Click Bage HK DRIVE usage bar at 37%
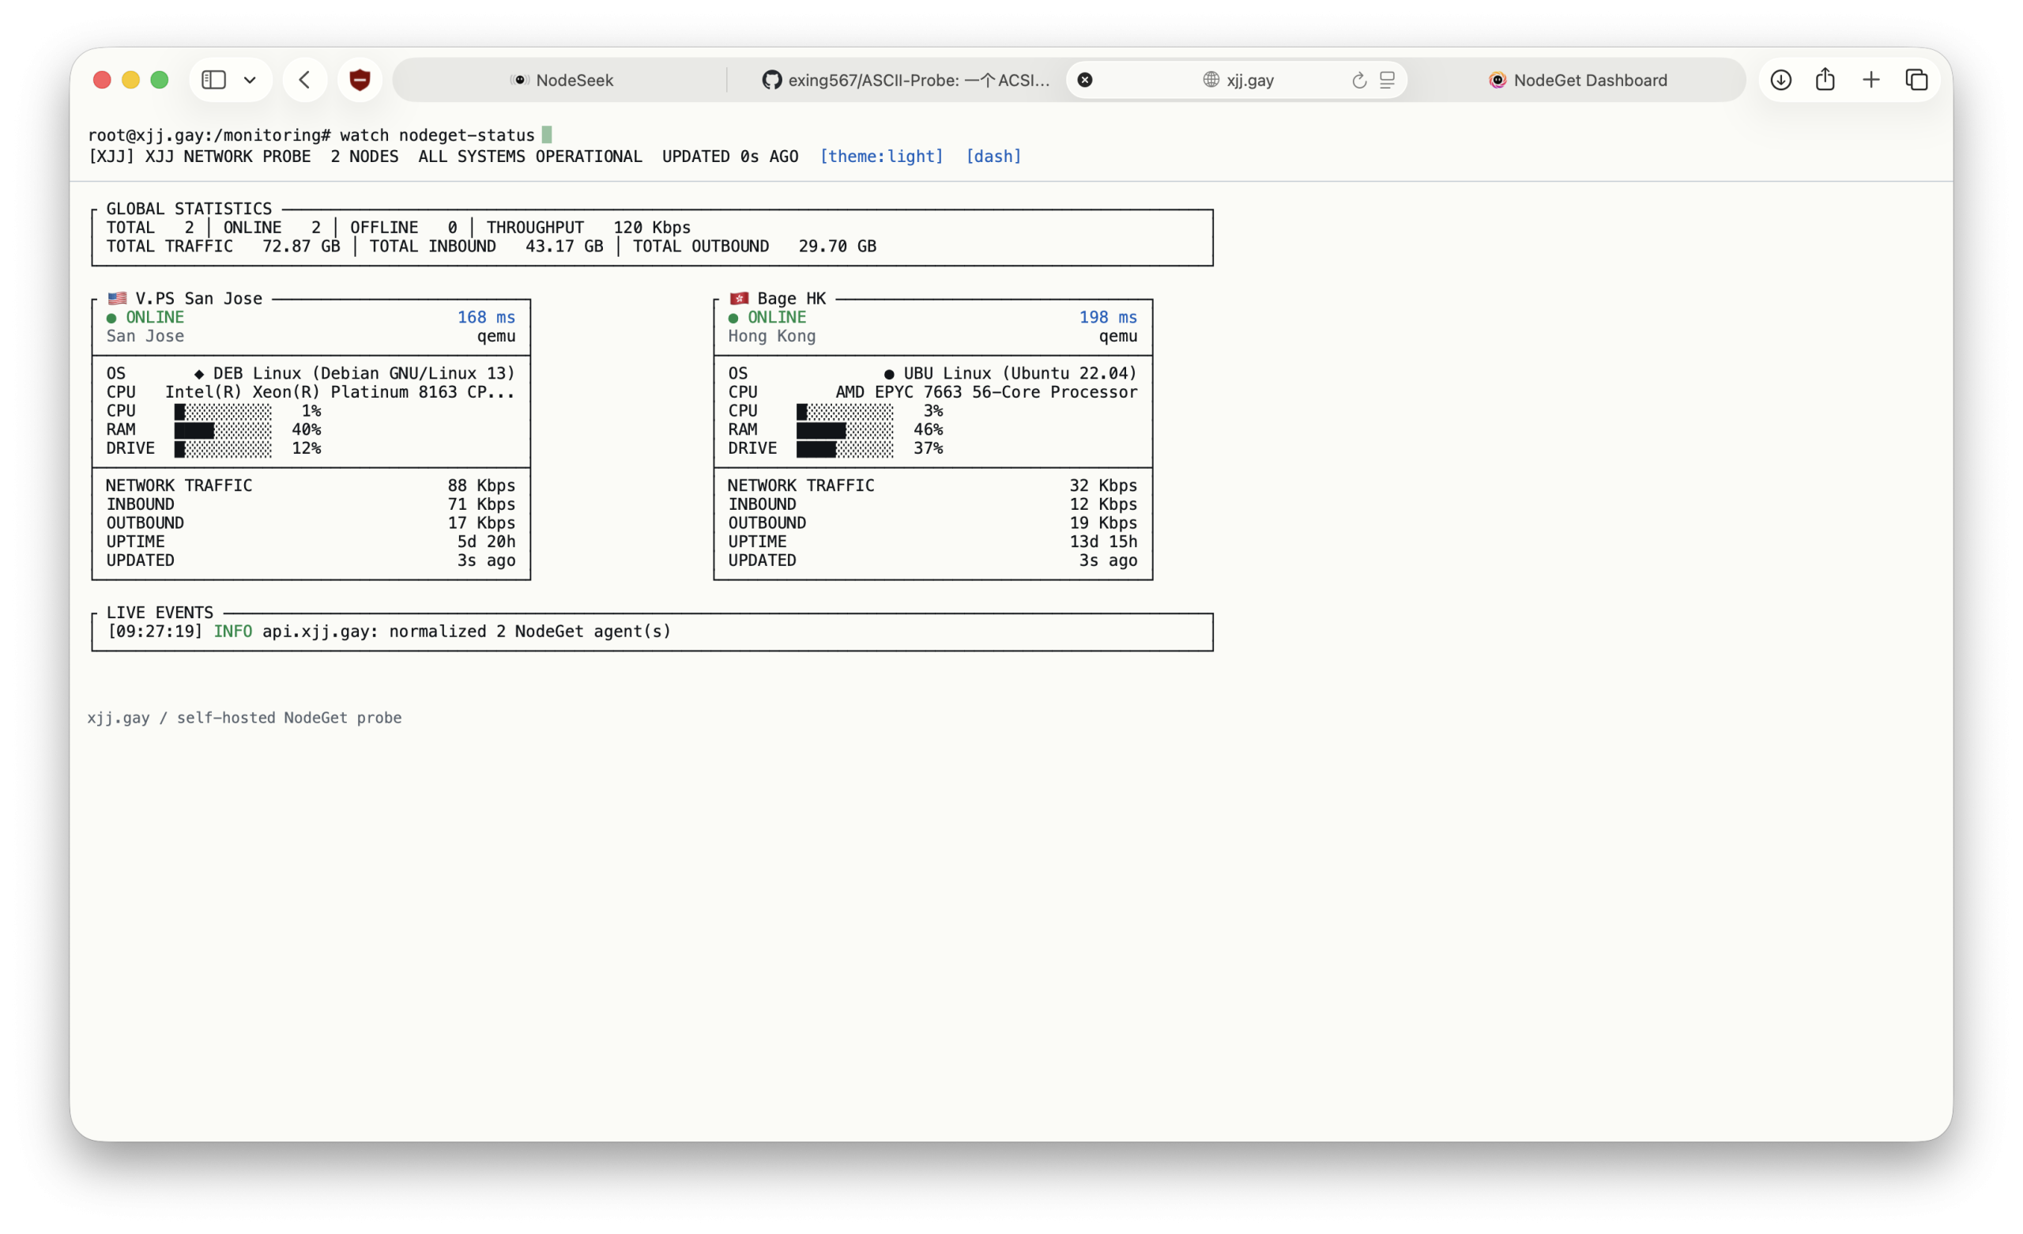Image resolution: width=2023 pixels, height=1234 pixels. tap(845, 448)
